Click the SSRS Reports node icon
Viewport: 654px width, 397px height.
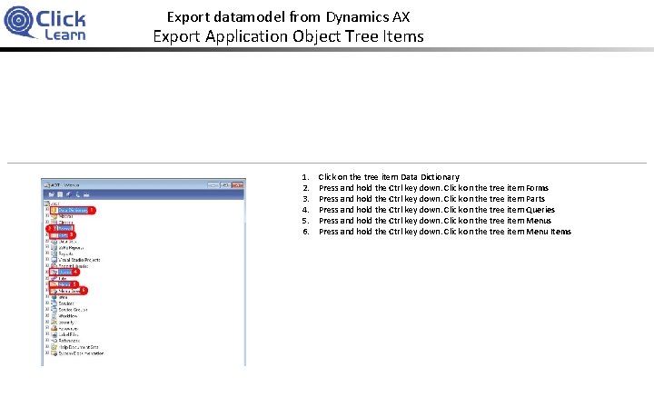coord(54,248)
